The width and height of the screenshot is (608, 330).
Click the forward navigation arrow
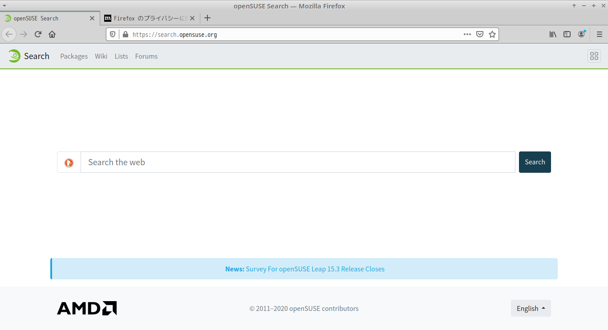click(x=24, y=34)
